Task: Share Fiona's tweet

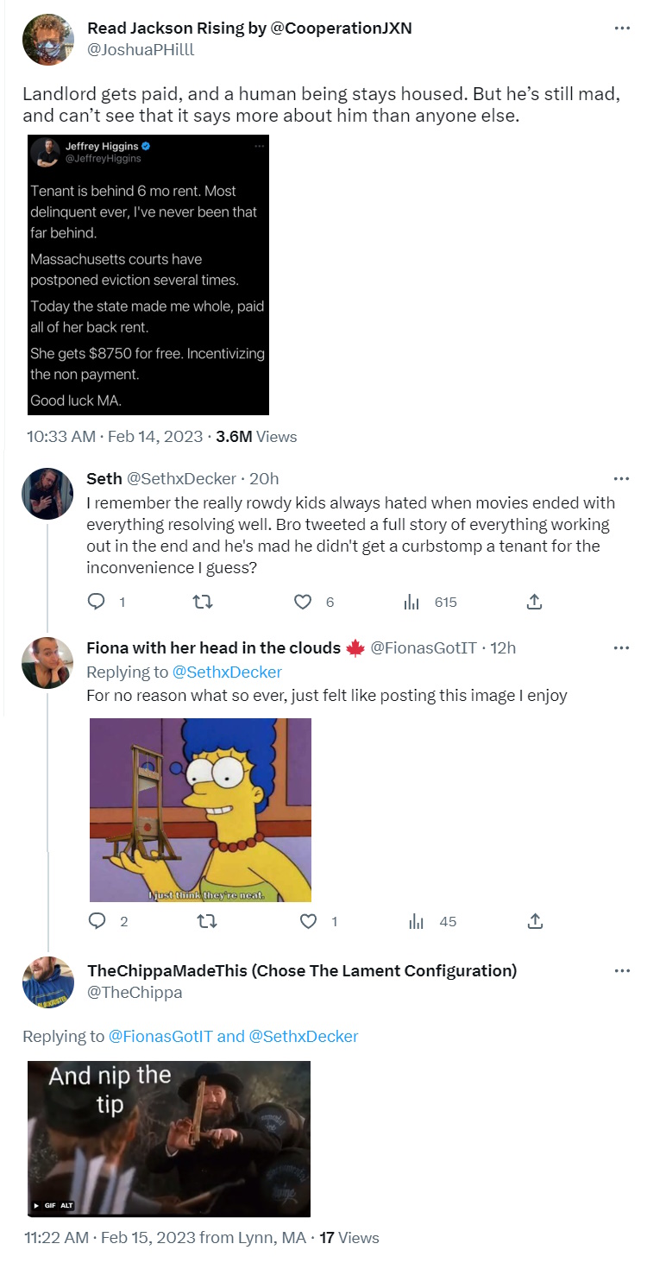Action: [534, 921]
